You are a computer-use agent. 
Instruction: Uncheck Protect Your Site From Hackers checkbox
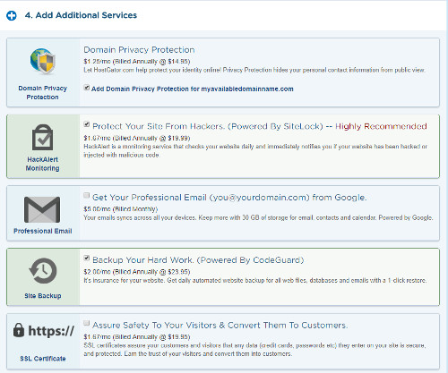(87, 124)
